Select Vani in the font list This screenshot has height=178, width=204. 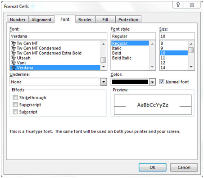55,63
